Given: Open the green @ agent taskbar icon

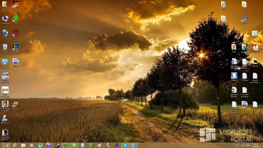Looking at the screenshot, I should tap(74, 145).
